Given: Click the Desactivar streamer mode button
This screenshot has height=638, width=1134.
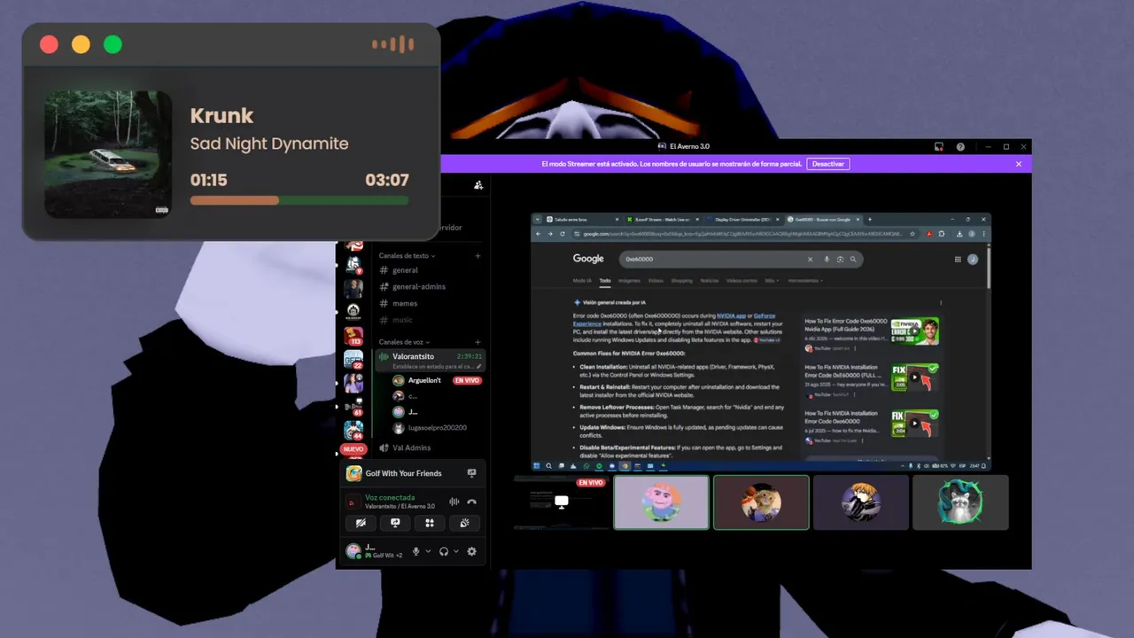Looking at the screenshot, I should click(828, 164).
